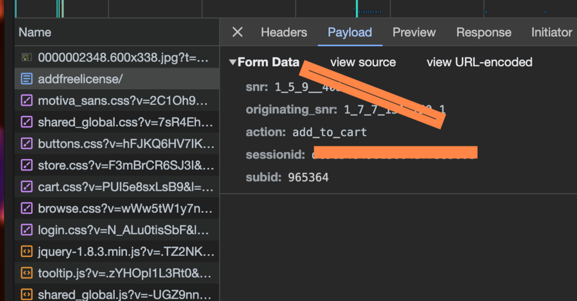Click the script icon next to jquery-1.8.3.min.js
Image resolution: width=577 pixels, height=301 pixels.
[27, 251]
